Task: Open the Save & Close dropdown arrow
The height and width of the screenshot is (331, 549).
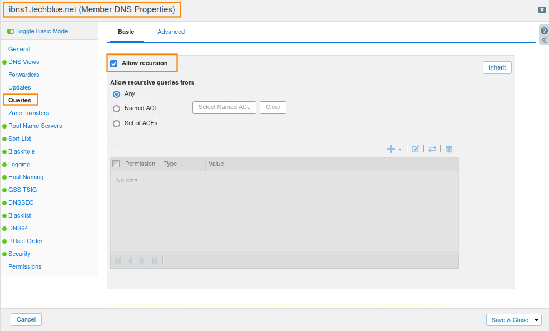Action: click(537, 320)
